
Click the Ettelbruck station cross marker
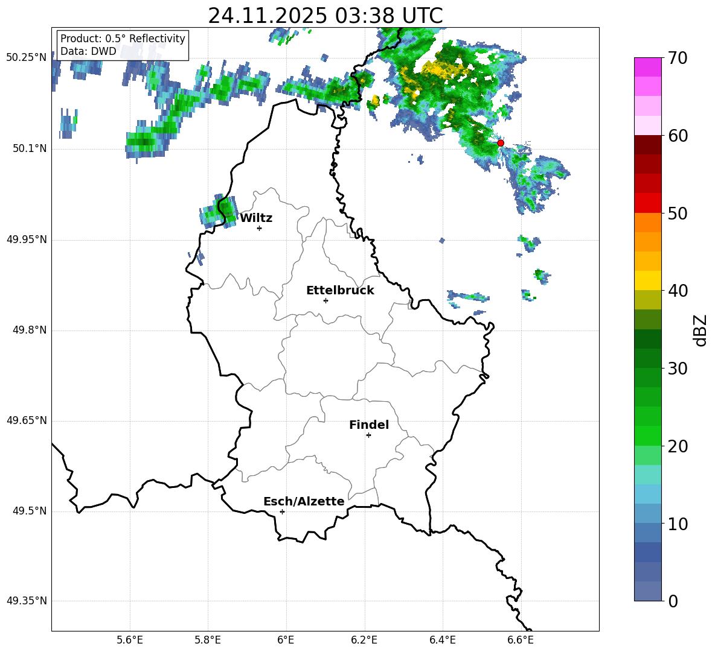325,300
